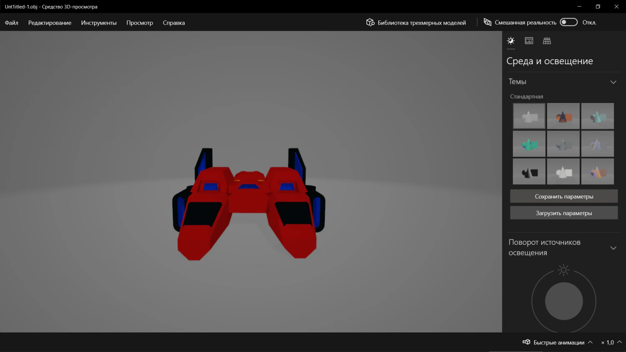Collapse the Поворот источников освещения section

pyautogui.click(x=613, y=247)
